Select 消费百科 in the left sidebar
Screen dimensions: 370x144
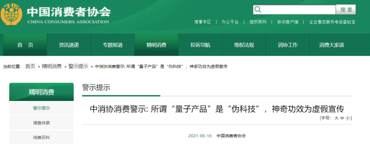point(41,138)
